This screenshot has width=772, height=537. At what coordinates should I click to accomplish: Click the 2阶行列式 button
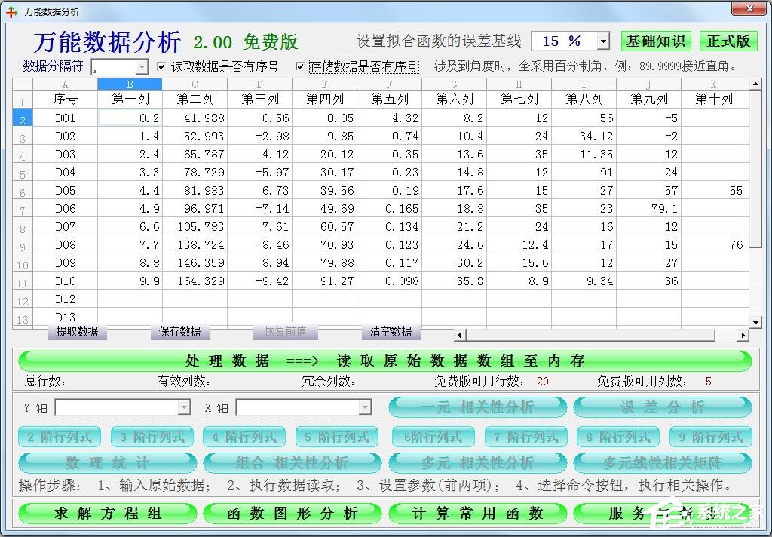(59, 436)
